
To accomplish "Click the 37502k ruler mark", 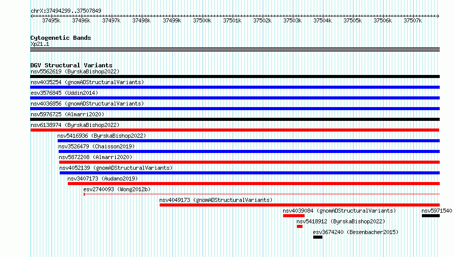I will click(x=262, y=20).
